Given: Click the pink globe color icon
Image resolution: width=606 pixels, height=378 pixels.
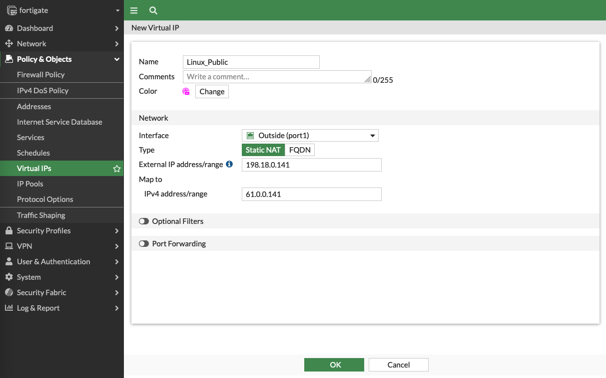Looking at the screenshot, I should tap(186, 92).
